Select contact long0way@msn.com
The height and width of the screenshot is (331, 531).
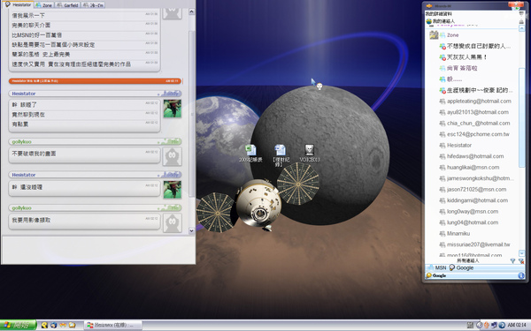click(468, 212)
